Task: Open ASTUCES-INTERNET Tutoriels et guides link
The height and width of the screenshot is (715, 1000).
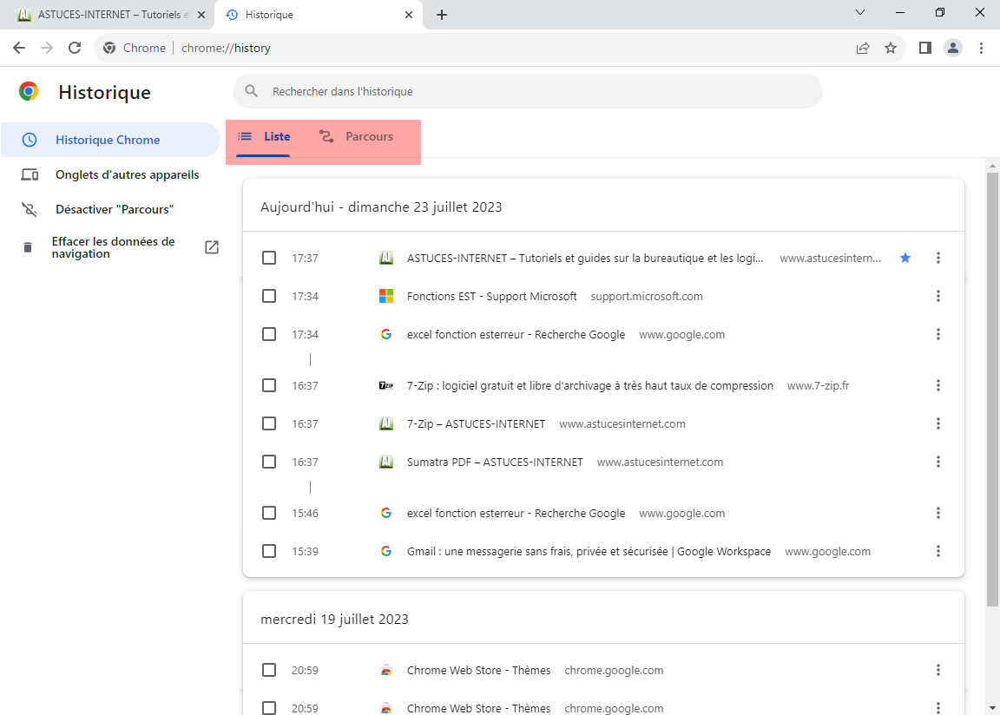Action: [x=585, y=258]
